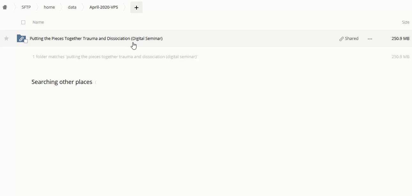Sort files by Size column
This screenshot has height=196, width=412.
405,22
